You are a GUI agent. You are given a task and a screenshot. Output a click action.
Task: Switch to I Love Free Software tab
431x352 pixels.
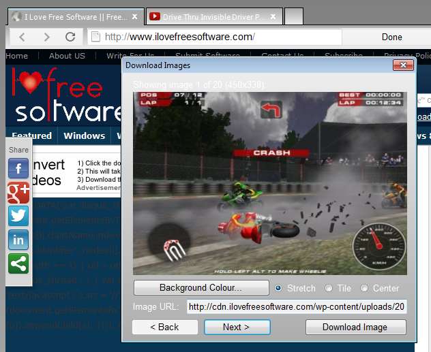point(76,17)
